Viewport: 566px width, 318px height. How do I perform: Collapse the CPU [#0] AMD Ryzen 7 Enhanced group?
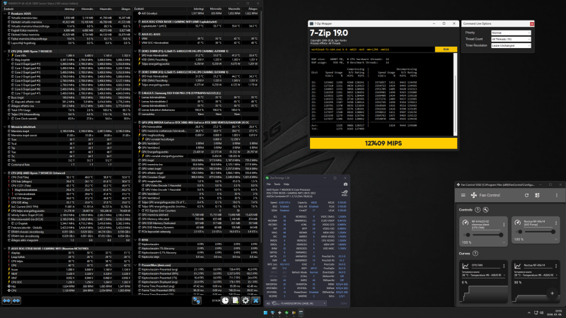tap(5, 173)
